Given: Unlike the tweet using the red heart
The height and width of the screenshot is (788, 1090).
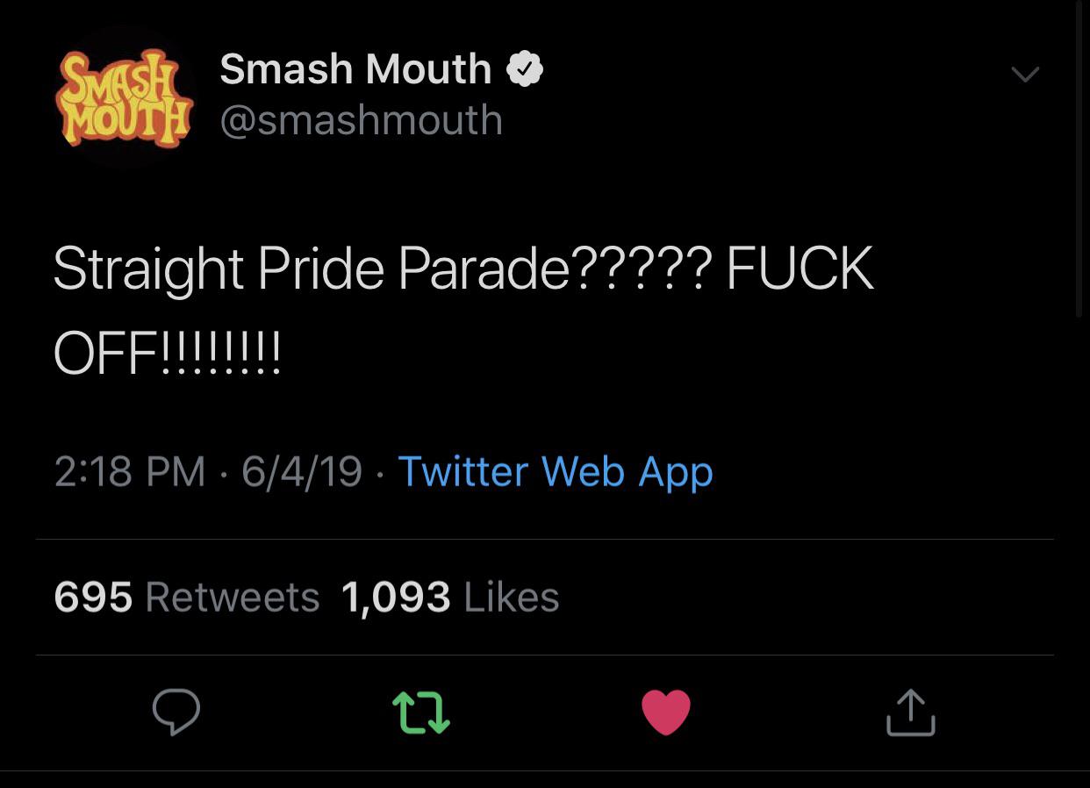Looking at the screenshot, I should tap(666, 712).
